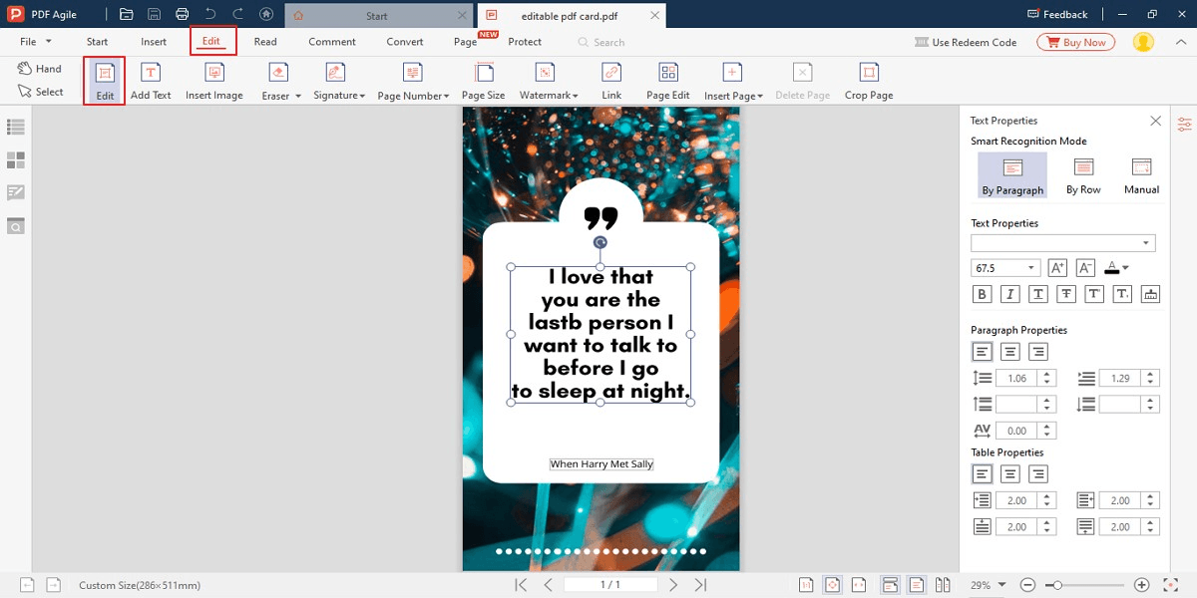Screen dimensions: 1197x598
Task: Select Manual recognition mode
Action: (x=1142, y=175)
